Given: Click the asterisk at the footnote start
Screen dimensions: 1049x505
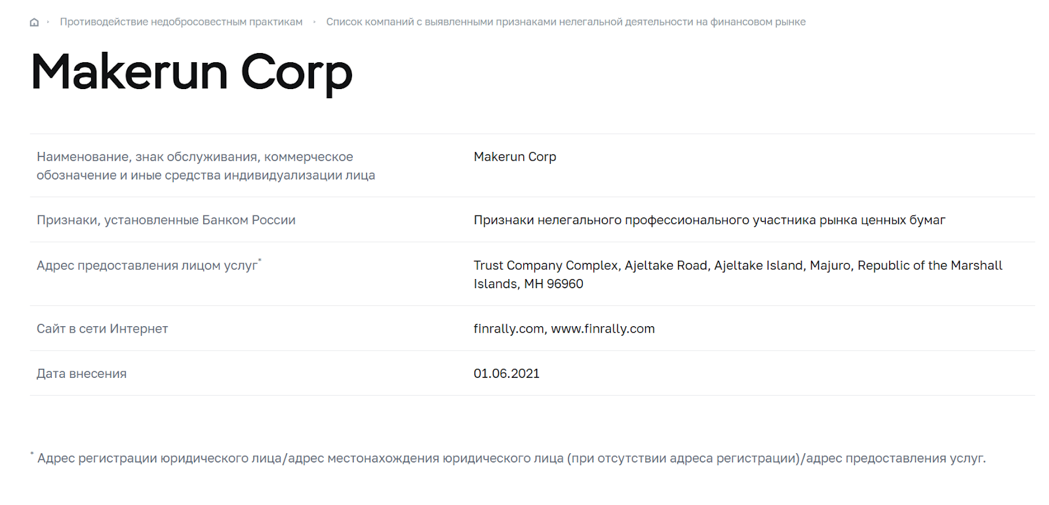Looking at the screenshot, I should [x=32, y=454].
